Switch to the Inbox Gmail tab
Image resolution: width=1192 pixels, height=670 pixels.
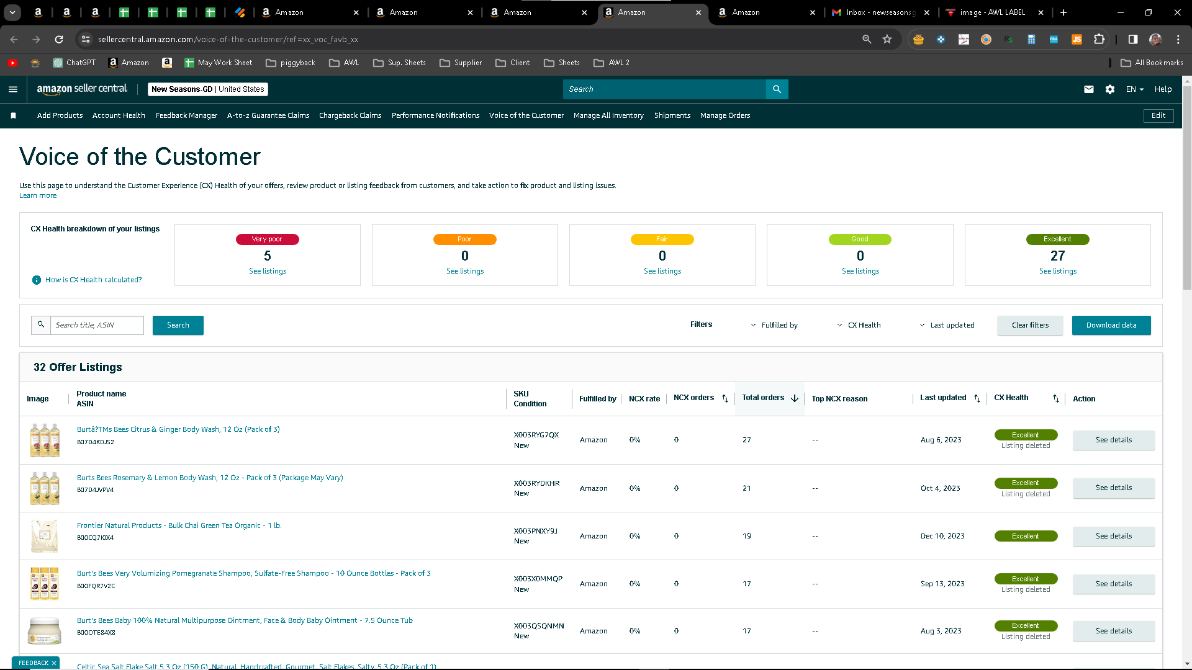pyautogui.click(x=881, y=12)
